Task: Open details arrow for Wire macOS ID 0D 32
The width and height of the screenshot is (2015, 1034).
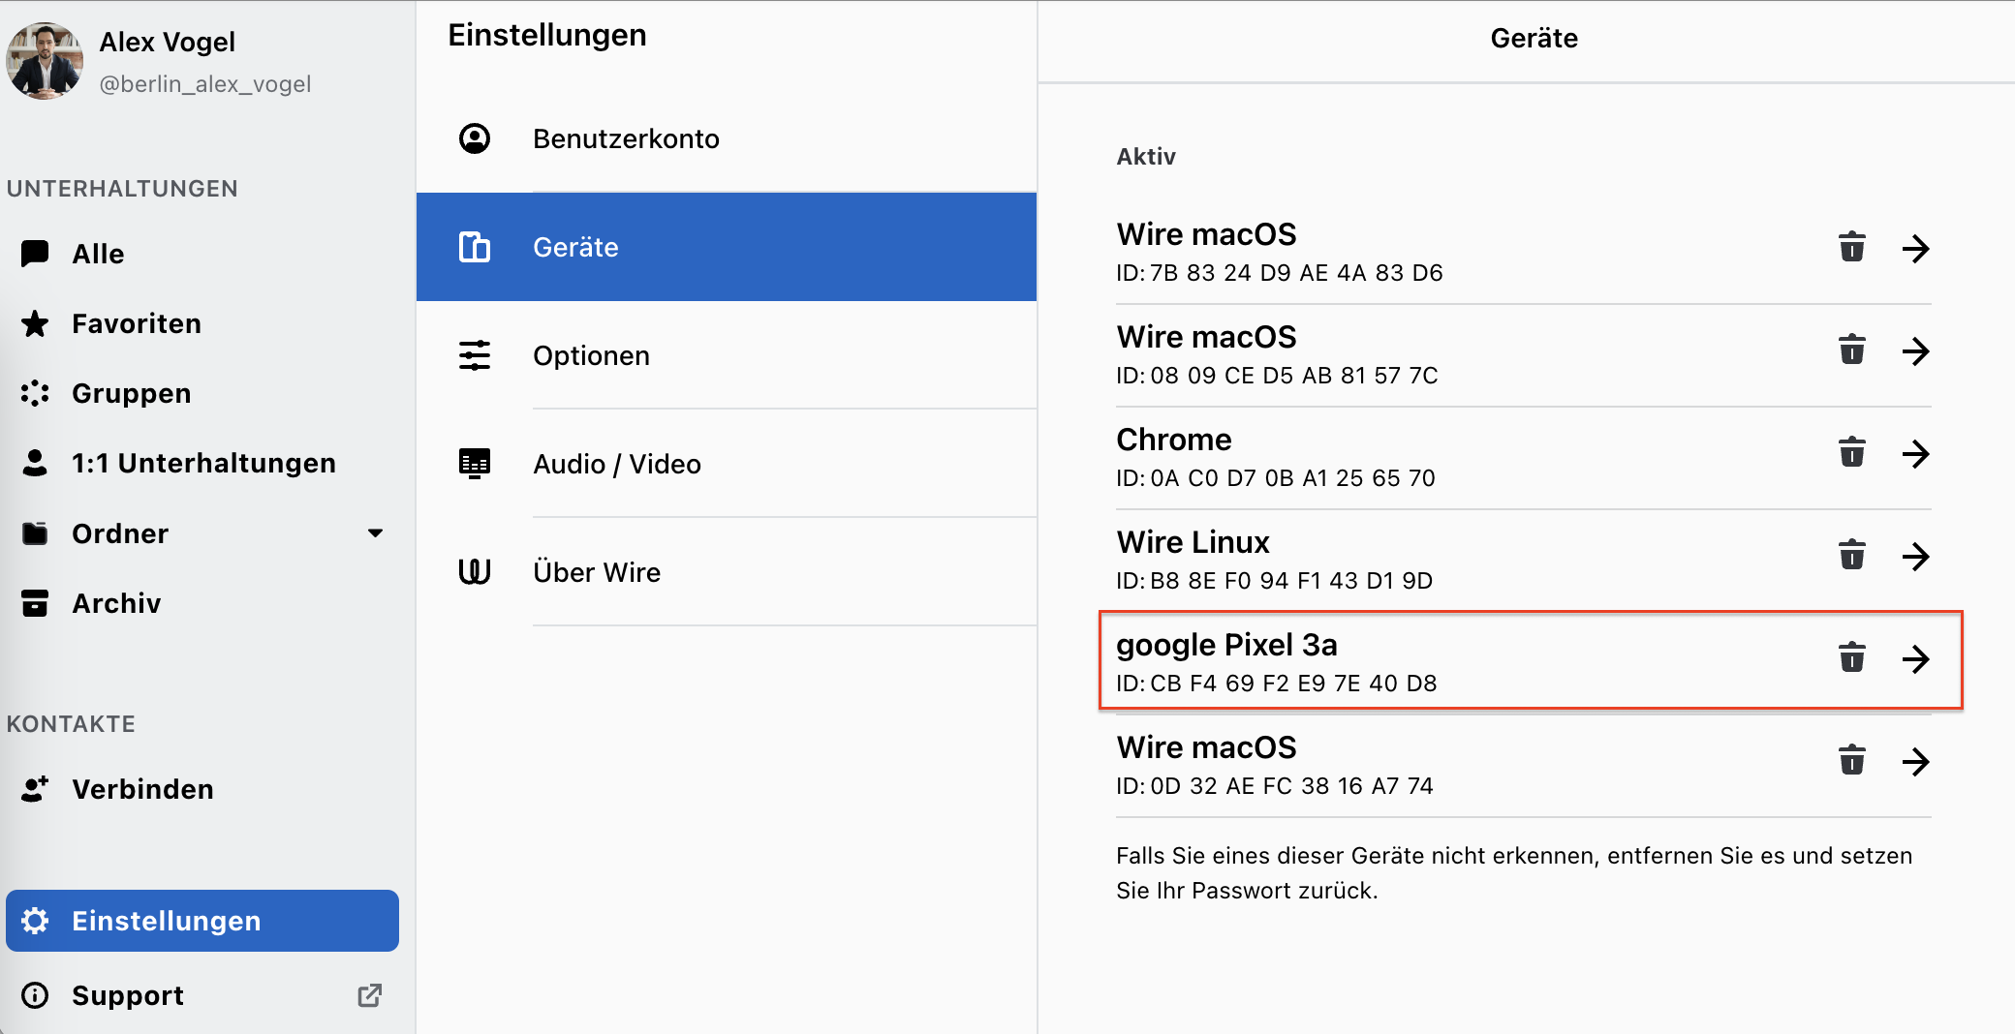Action: tap(1915, 762)
